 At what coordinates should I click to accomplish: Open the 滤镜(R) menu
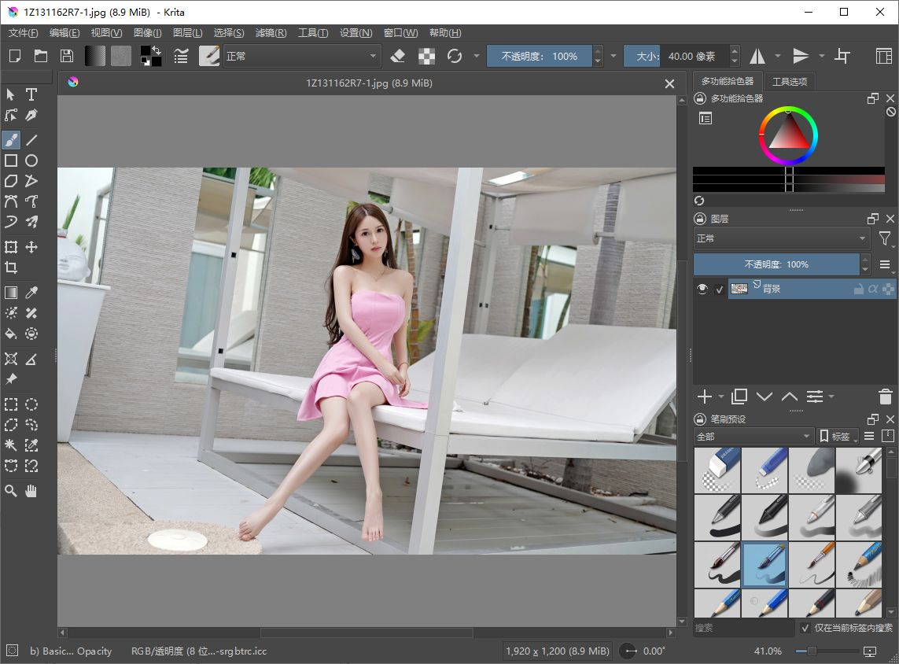click(271, 33)
